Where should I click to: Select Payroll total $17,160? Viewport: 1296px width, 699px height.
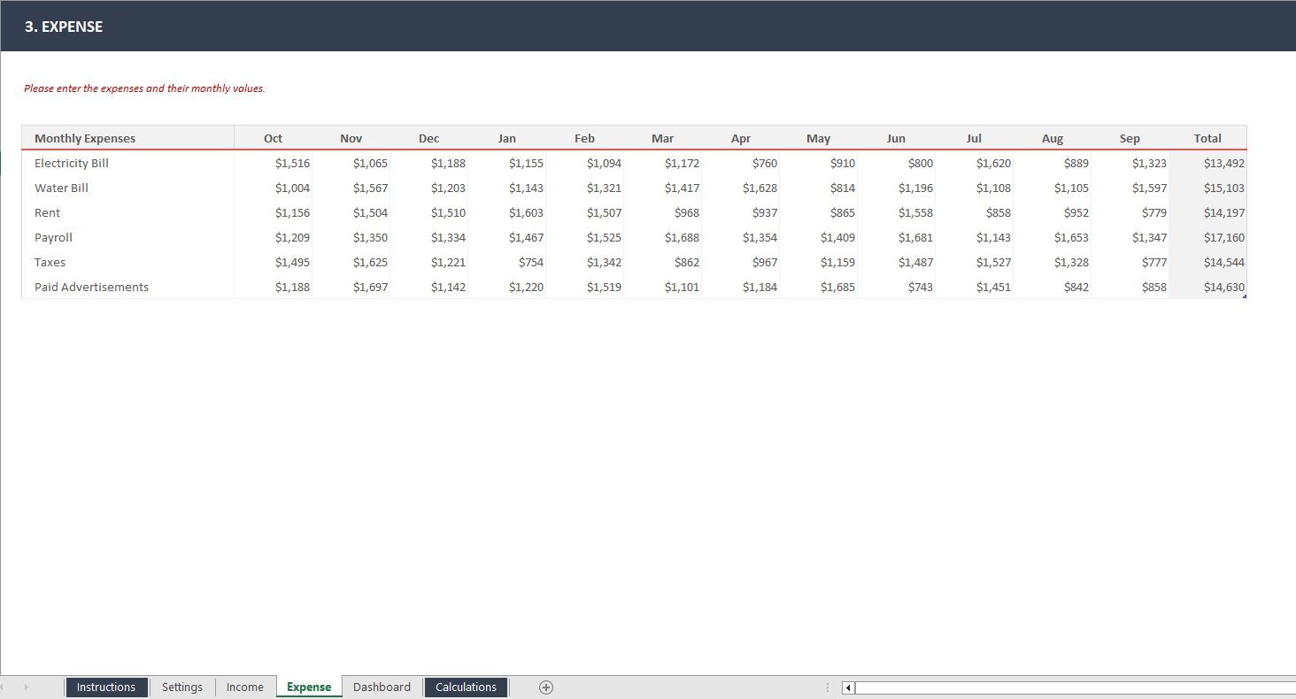point(1207,237)
